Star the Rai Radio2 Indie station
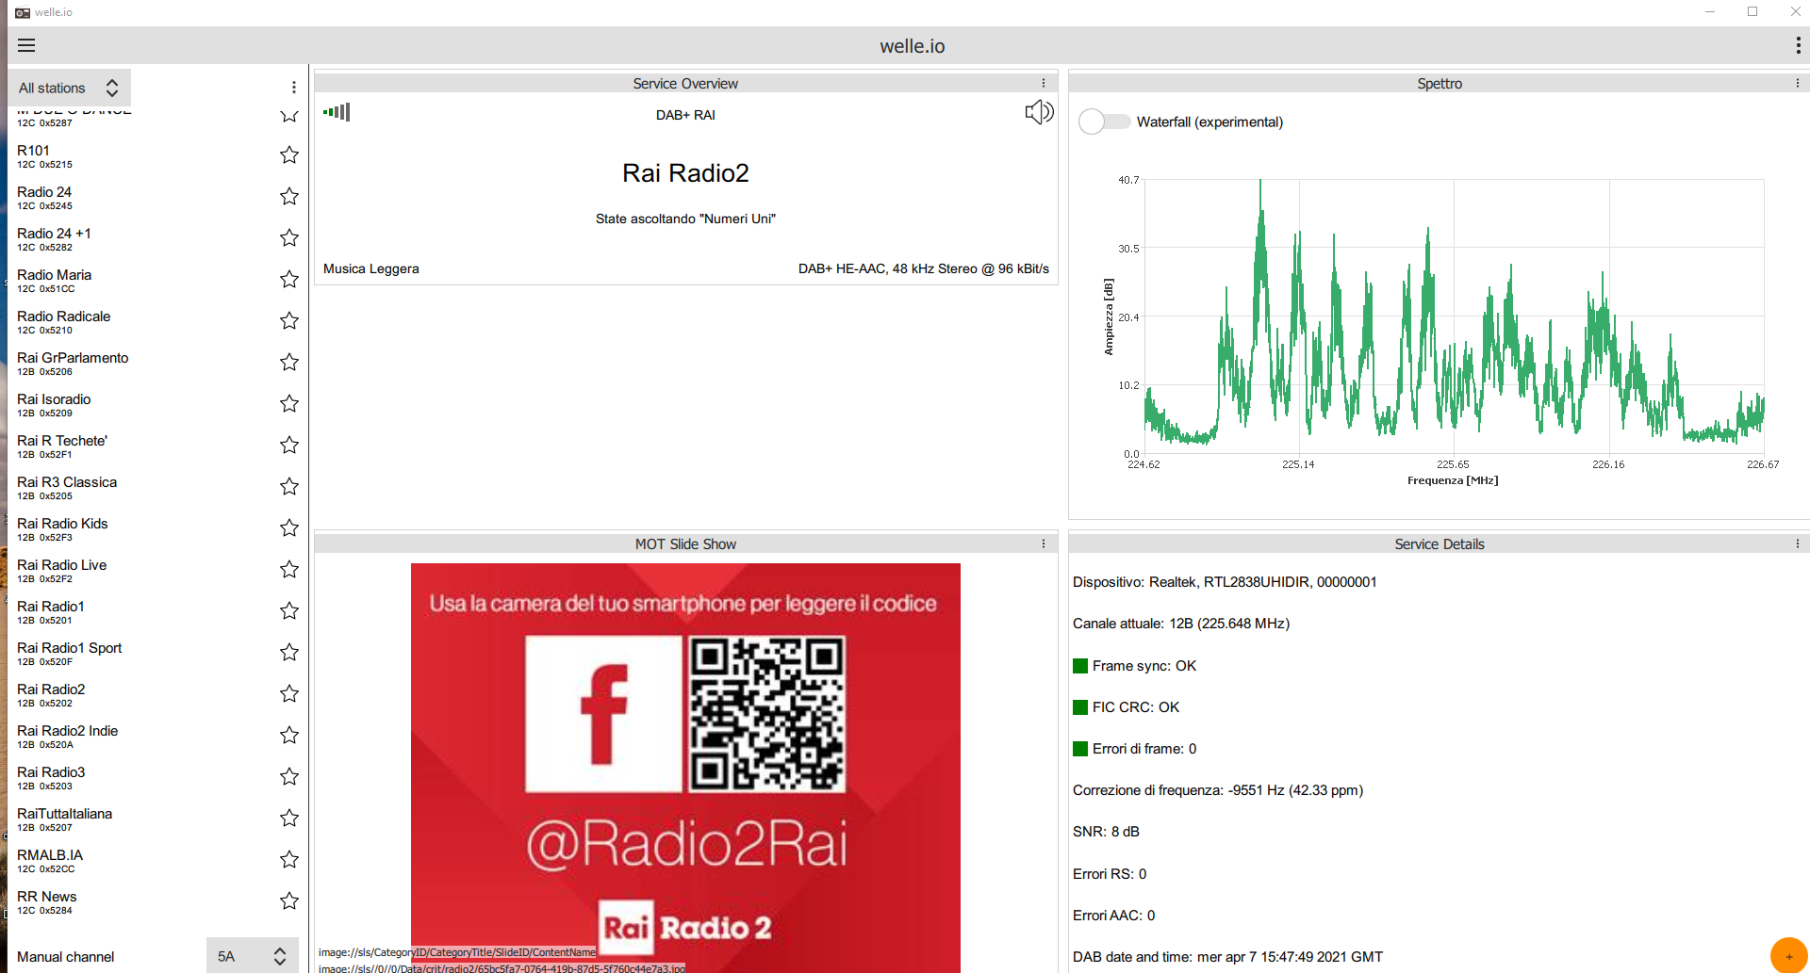 coord(289,735)
